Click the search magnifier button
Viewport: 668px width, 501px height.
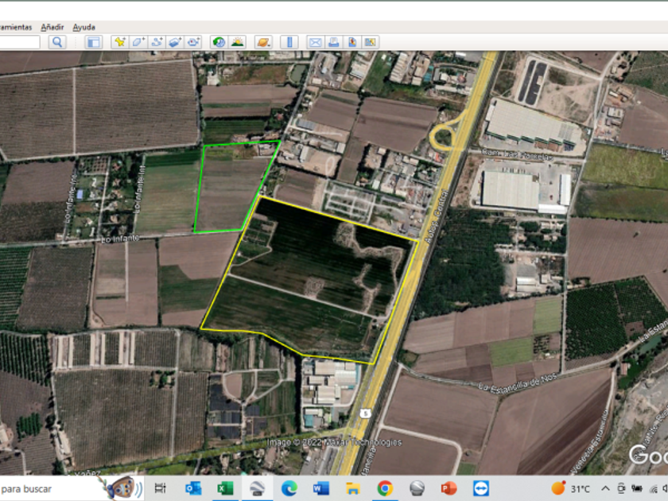click(56, 42)
